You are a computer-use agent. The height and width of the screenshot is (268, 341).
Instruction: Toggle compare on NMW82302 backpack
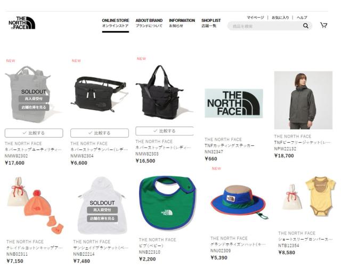[x=34, y=133]
